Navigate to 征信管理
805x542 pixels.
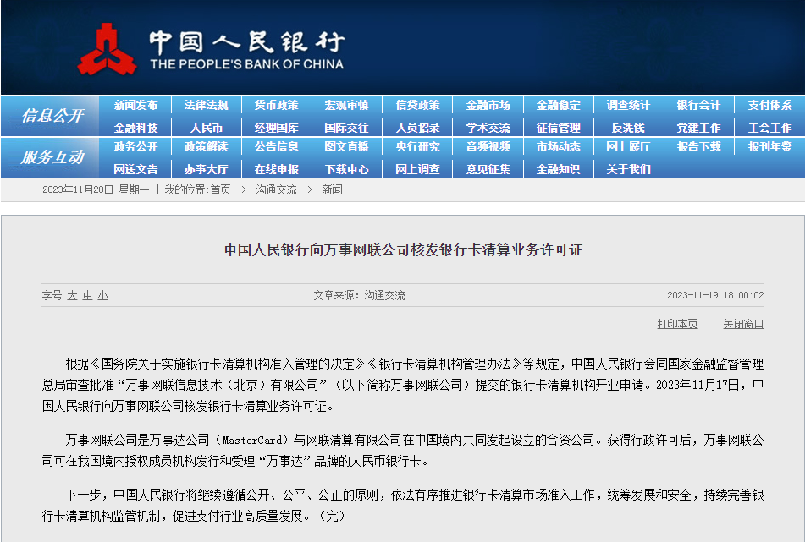click(x=558, y=128)
